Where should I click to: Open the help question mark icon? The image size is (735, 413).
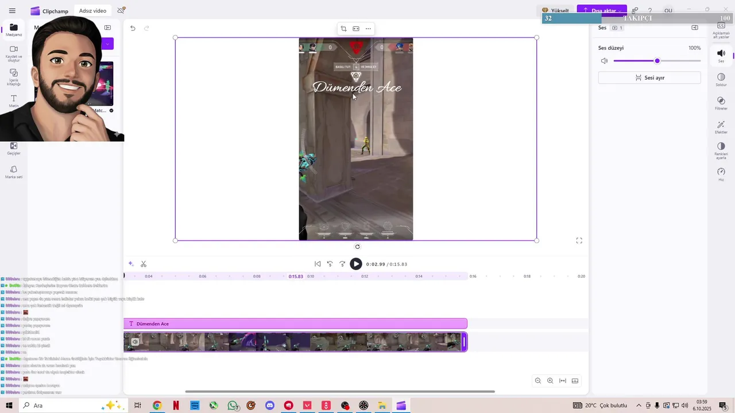pyautogui.click(x=650, y=10)
